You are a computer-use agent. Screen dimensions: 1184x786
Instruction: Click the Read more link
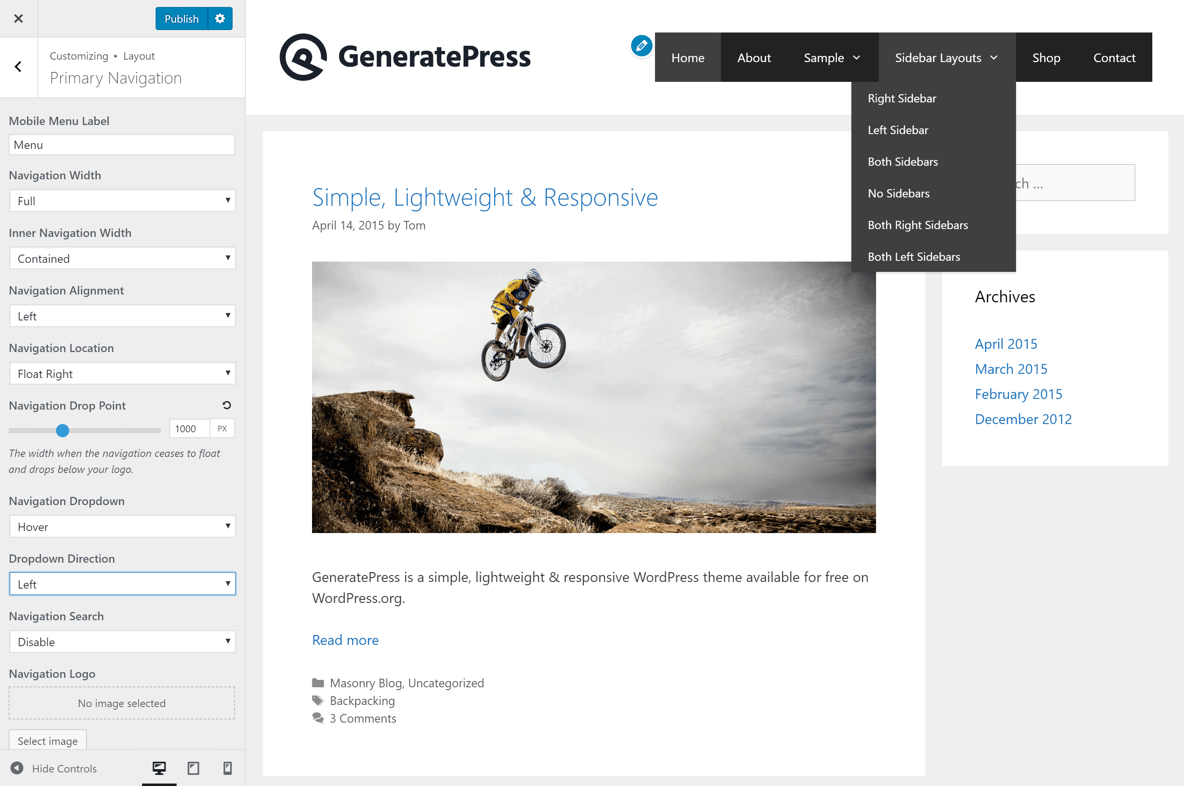click(x=345, y=640)
